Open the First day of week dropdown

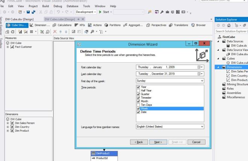pos(202,80)
